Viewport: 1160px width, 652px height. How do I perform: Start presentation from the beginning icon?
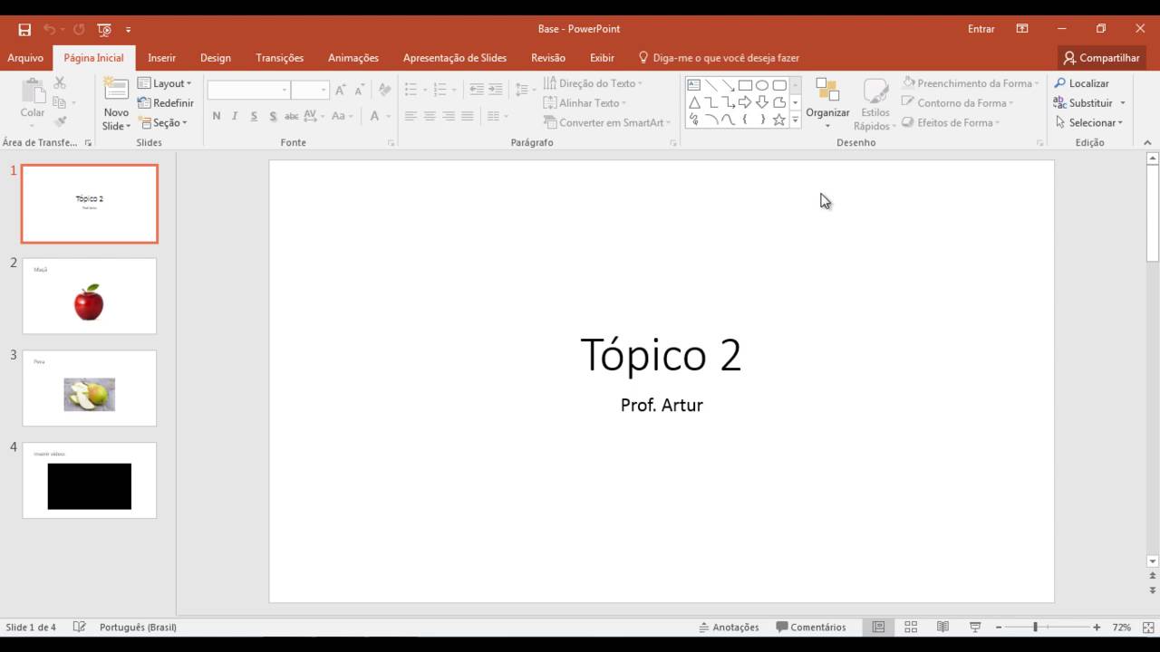click(104, 29)
